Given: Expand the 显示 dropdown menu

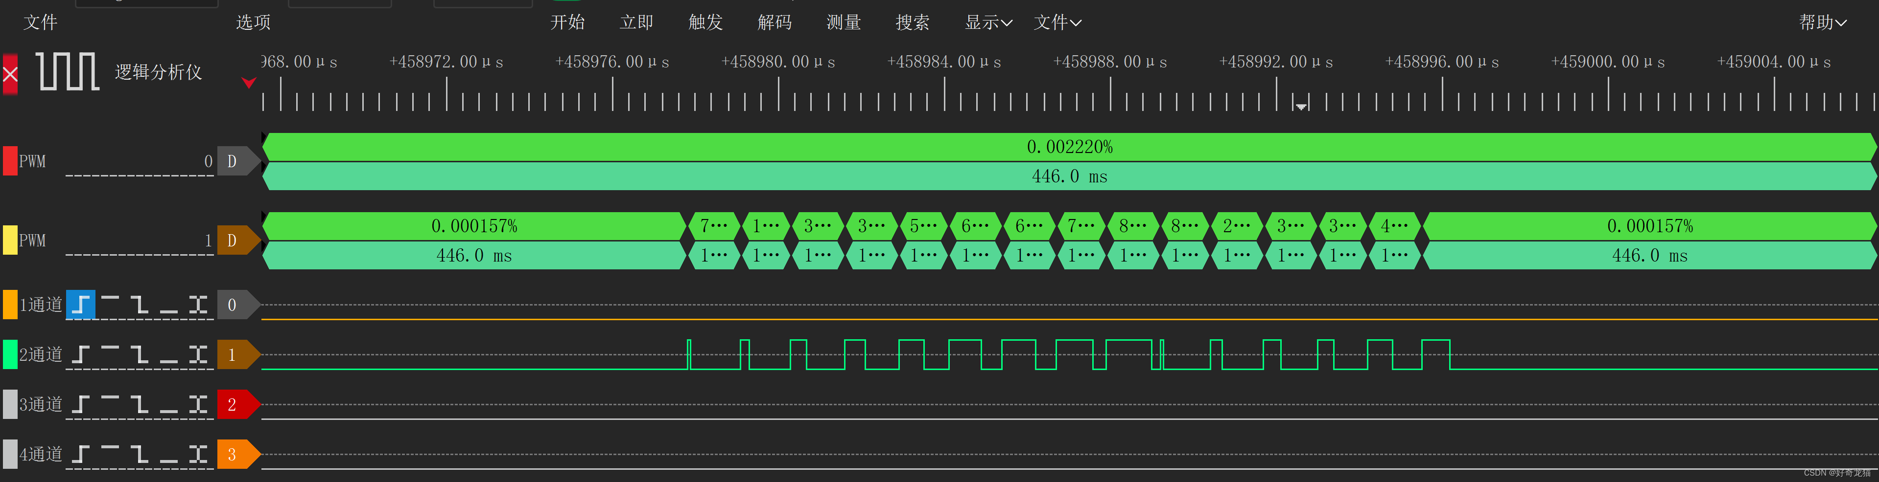Looking at the screenshot, I should [987, 22].
